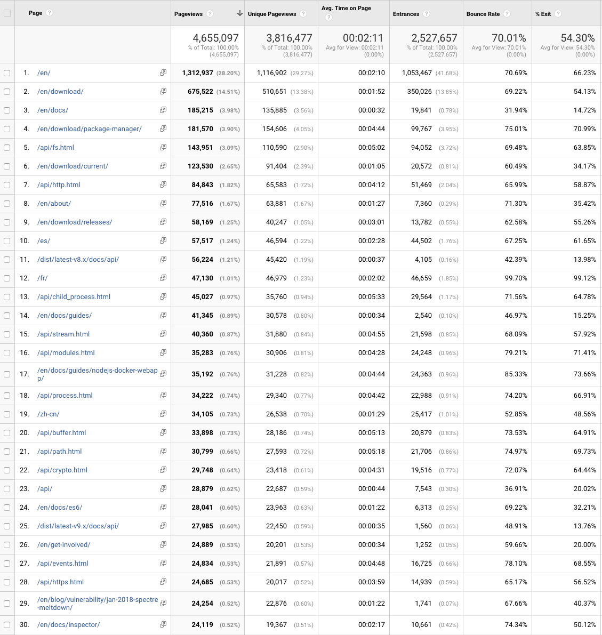Open the /en/download/package-manager/ page link
Image resolution: width=602 pixels, height=635 pixels.
(90, 129)
